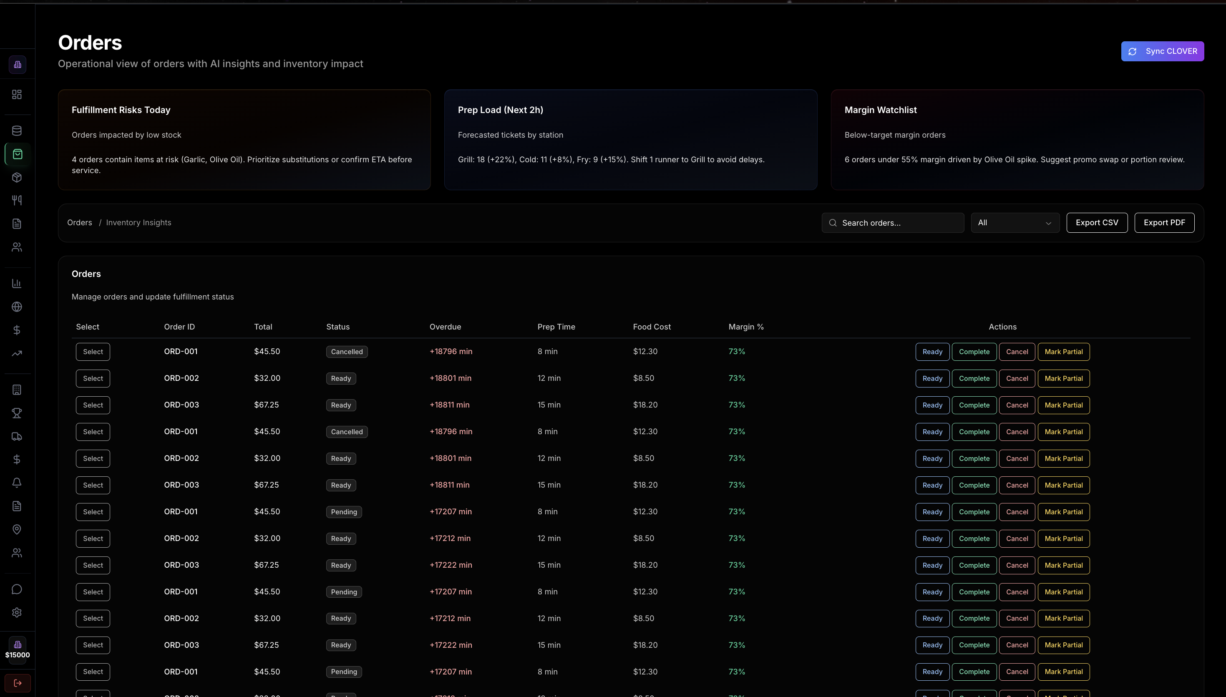Export orders as PDF
Screen dimensions: 1226x697
pos(1164,223)
